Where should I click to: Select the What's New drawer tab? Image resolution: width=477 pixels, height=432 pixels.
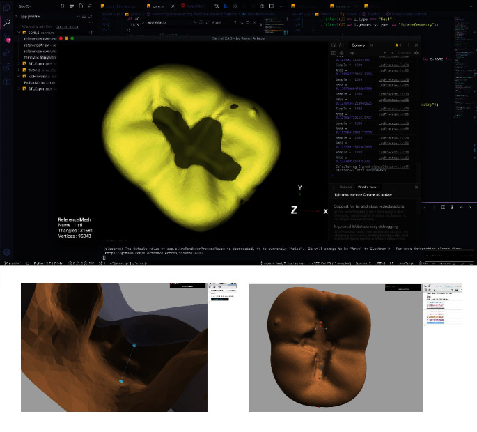[367, 187]
